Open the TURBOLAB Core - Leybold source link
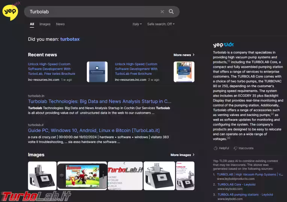The image size is (287, 202). [x=236, y=184]
